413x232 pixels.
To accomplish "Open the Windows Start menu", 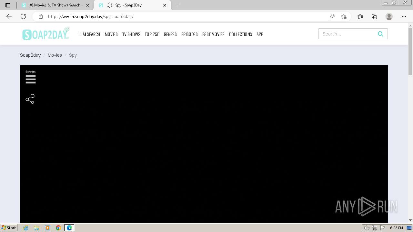I will point(9,227).
